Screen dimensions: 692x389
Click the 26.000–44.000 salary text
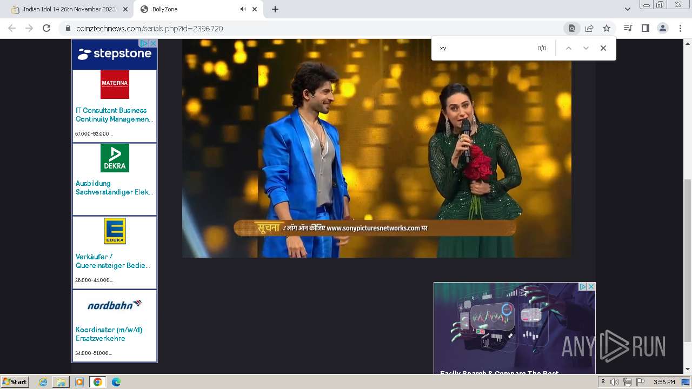click(x=94, y=280)
